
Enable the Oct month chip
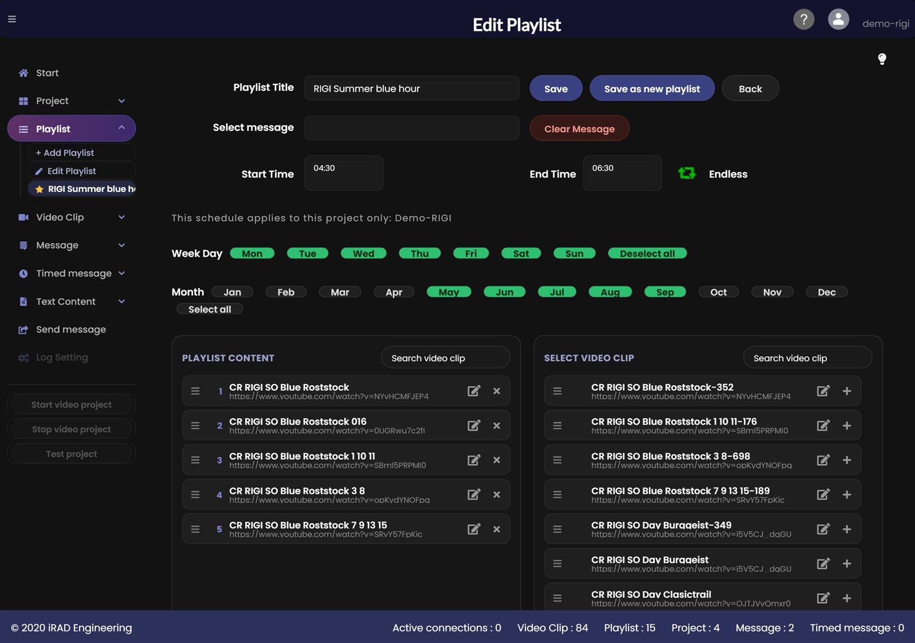tap(718, 292)
